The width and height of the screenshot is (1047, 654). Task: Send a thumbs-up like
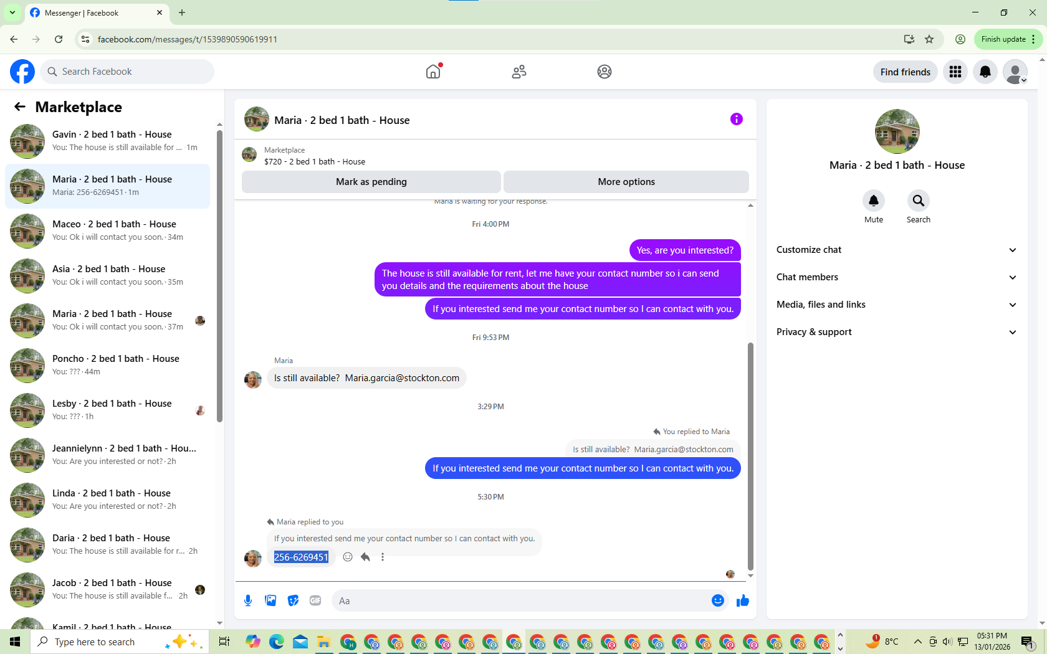743,600
